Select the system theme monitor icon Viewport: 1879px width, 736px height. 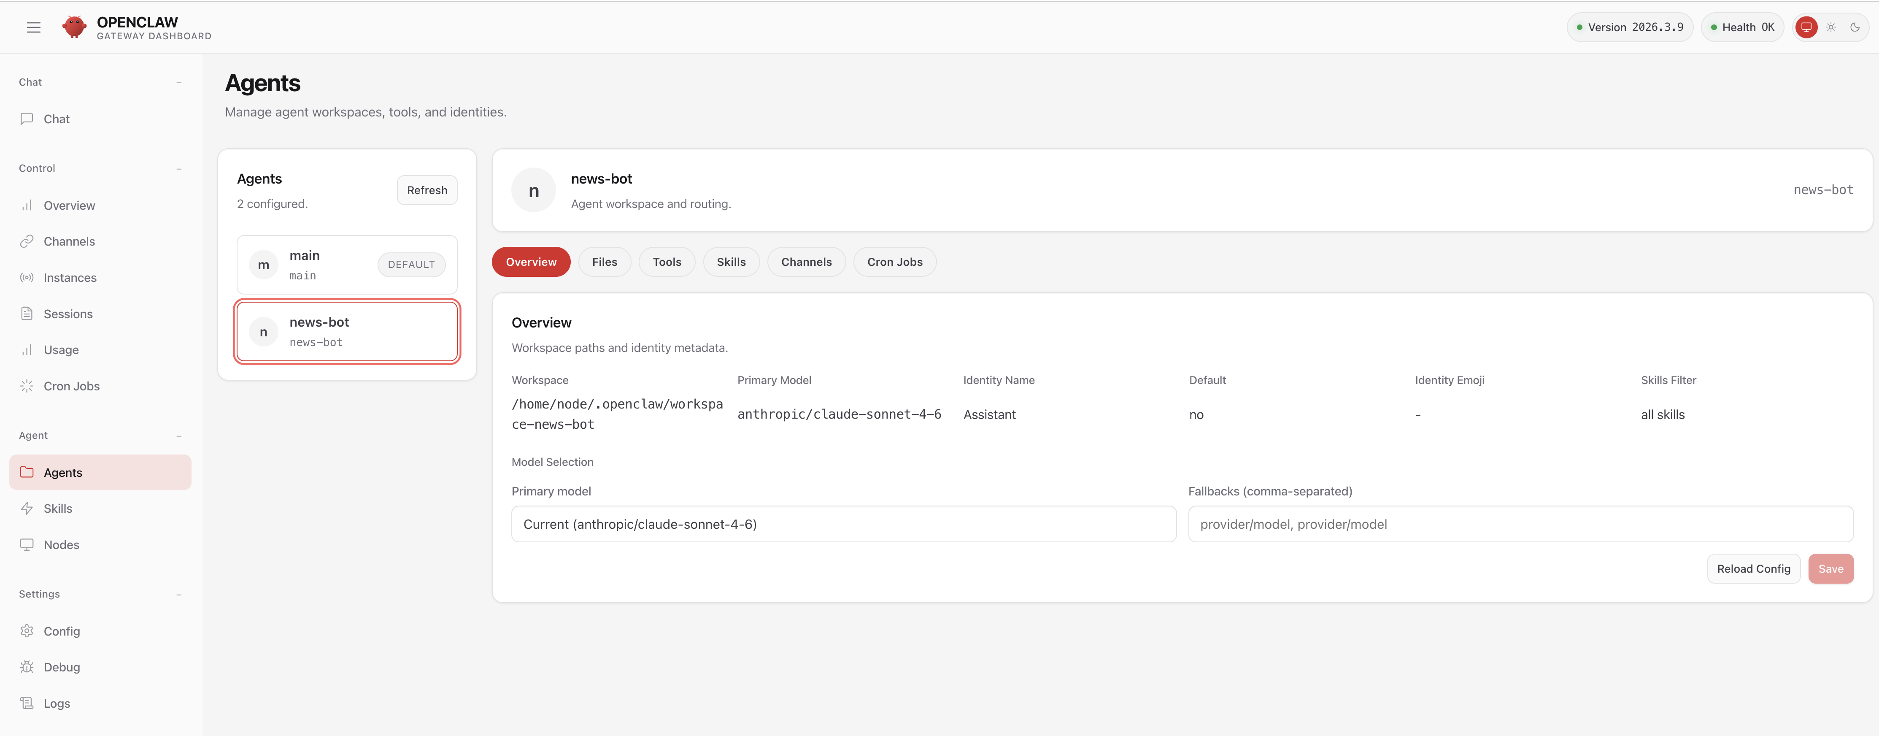[x=1806, y=27]
